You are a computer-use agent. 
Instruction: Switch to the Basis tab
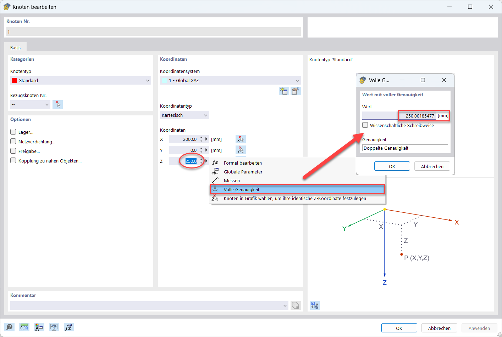(16, 47)
